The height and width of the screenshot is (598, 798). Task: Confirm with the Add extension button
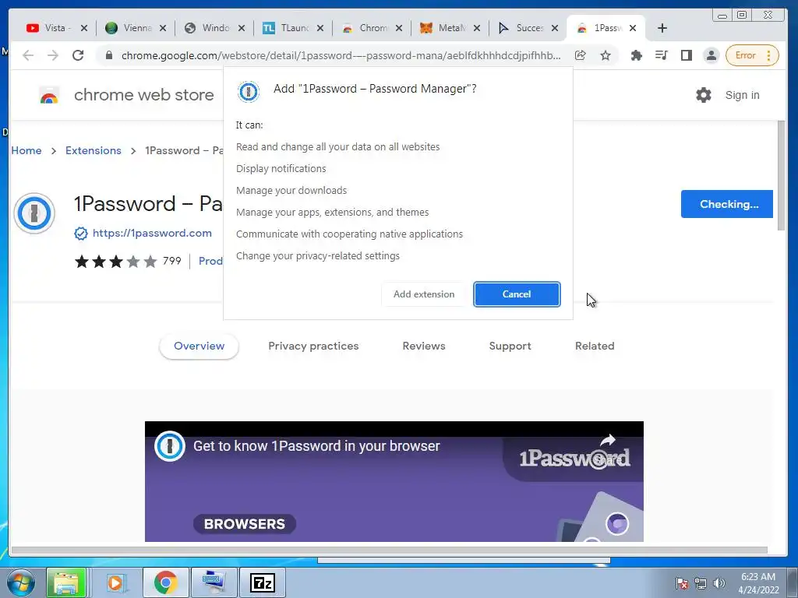(423, 294)
